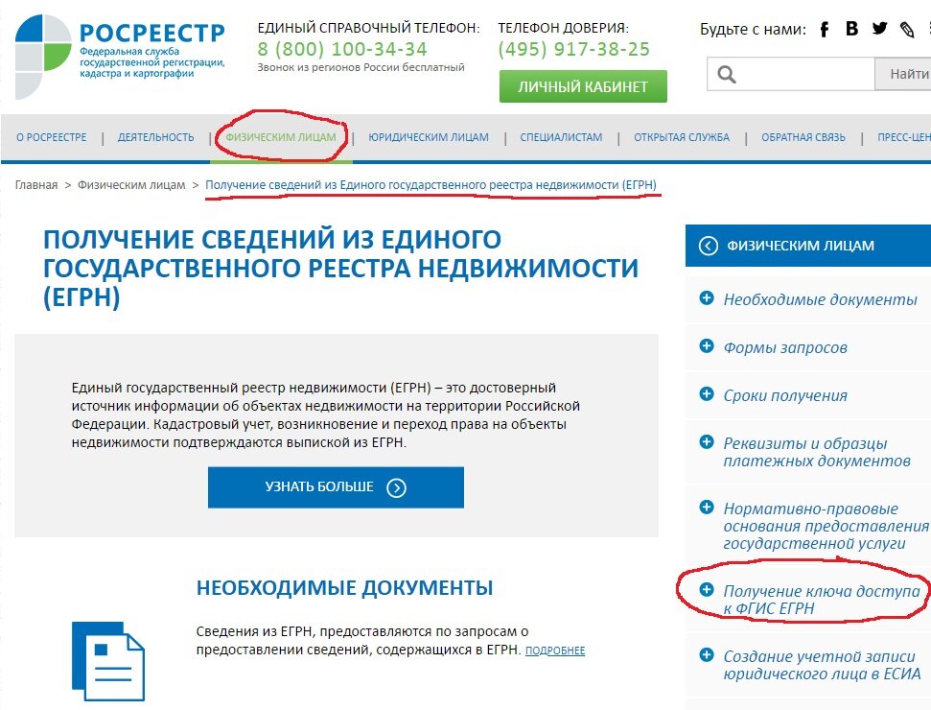Click phone number 8 (800) 100-34-34
The height and width of the screenshot is (710, 931).
tap(342, 49)
